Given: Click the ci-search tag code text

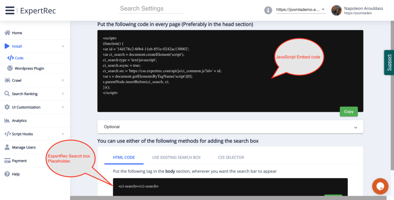Looking at the screenshot, I should click(139, 186).
